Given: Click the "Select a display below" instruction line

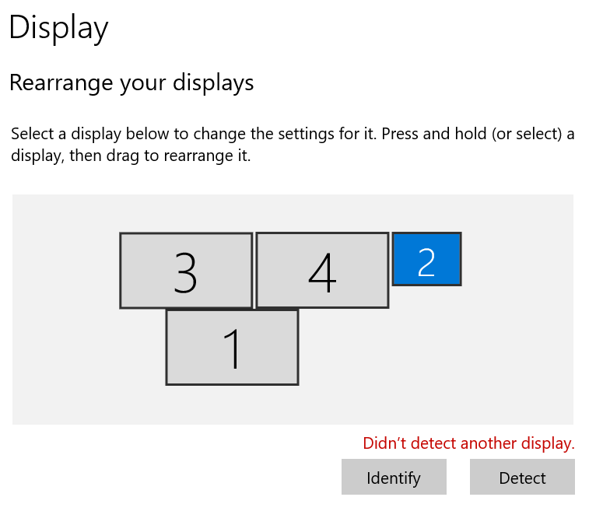Looking at the screenshot, I should 293,134.
